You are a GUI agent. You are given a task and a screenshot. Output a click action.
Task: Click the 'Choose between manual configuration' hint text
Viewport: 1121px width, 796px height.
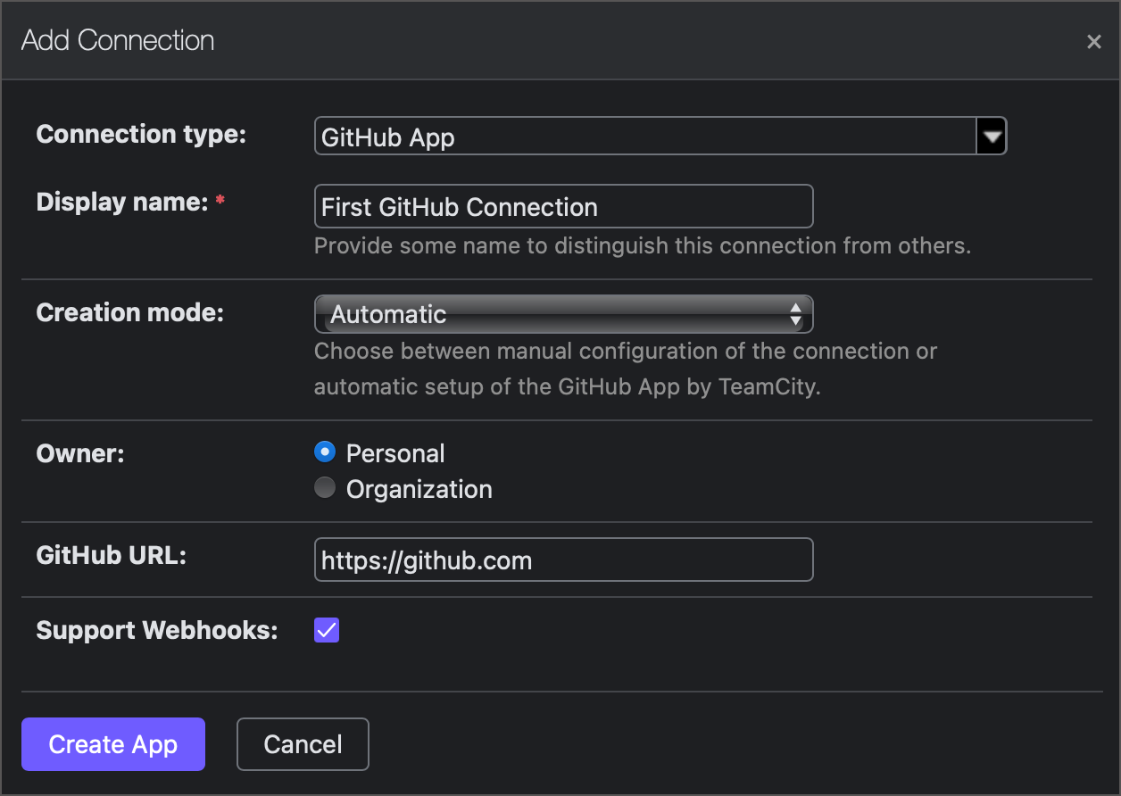pos(626,369)
